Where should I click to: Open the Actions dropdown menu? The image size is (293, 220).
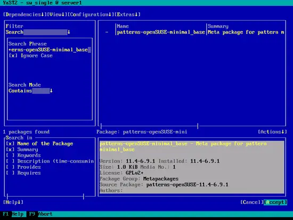[272, 132]
